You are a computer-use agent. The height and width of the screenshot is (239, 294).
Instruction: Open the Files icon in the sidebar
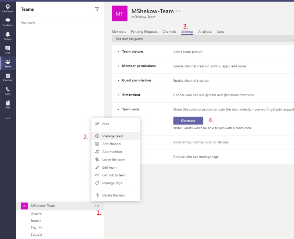pos(8,105)
